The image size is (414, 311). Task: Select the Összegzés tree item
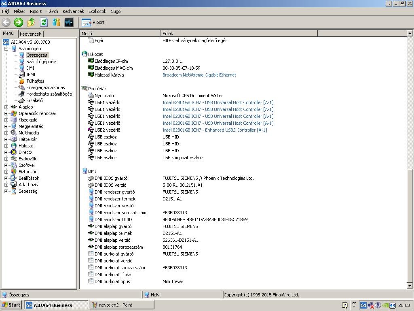point(37,55)
